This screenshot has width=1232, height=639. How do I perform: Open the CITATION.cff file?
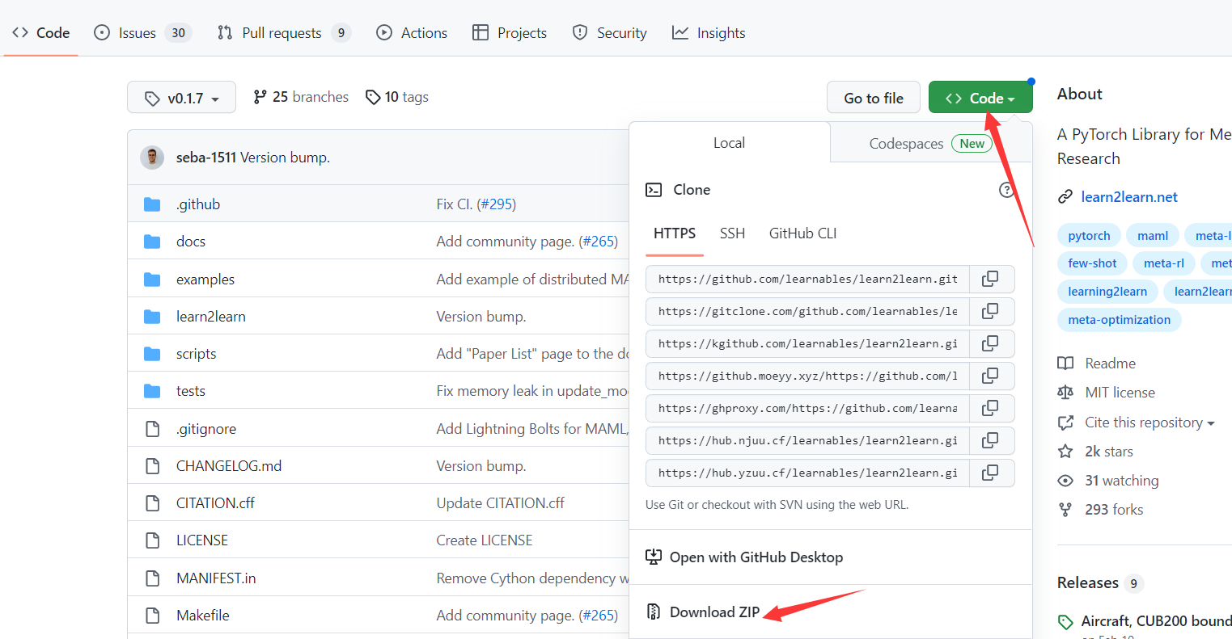point(215,503)
